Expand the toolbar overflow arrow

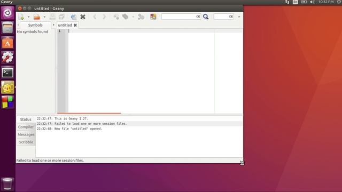click(239, 17)
